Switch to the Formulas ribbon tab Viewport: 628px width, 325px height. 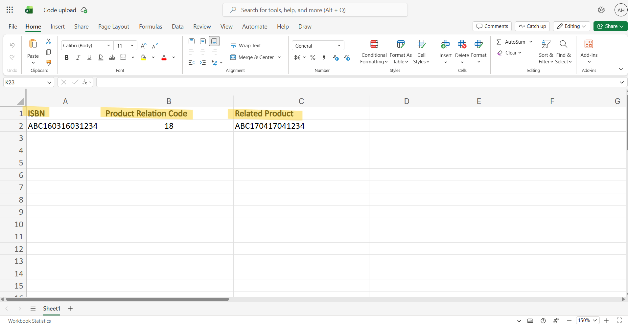click(151, 27)
